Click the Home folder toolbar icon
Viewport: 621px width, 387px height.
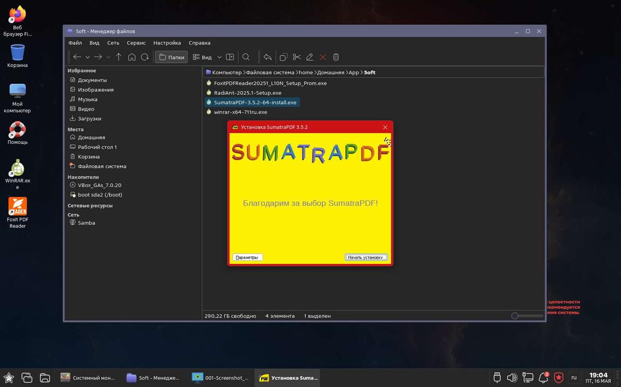[132, 57]
